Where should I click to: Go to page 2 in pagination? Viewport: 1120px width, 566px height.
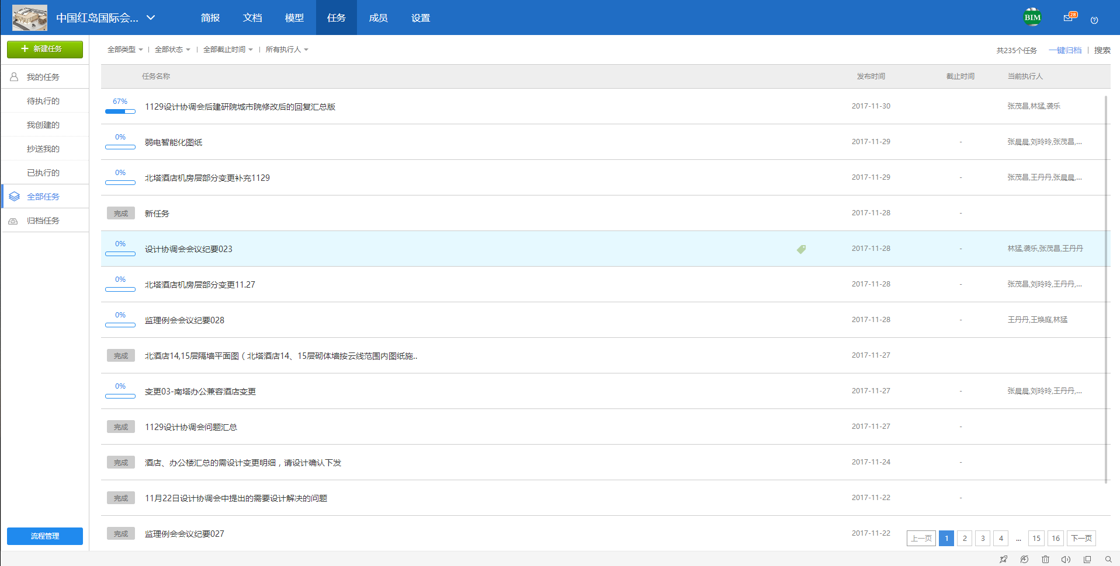965,538
